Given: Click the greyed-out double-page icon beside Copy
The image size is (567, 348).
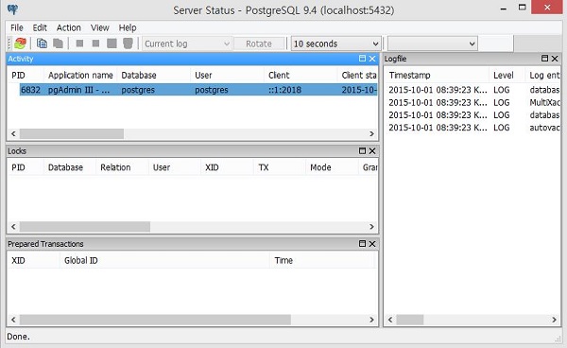Looking at the screenshot, I should point(58,43).
